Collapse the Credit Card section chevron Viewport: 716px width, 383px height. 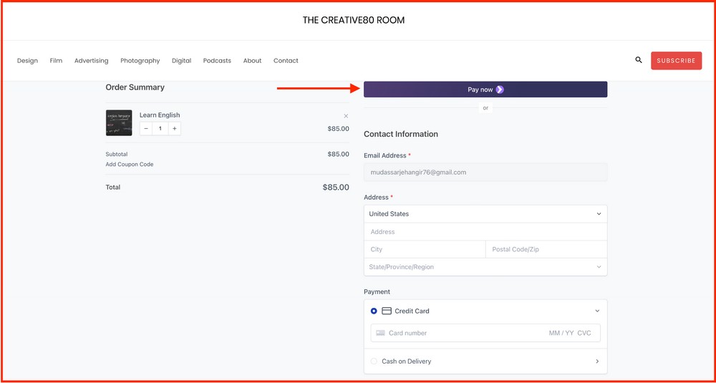pos(597,311)
